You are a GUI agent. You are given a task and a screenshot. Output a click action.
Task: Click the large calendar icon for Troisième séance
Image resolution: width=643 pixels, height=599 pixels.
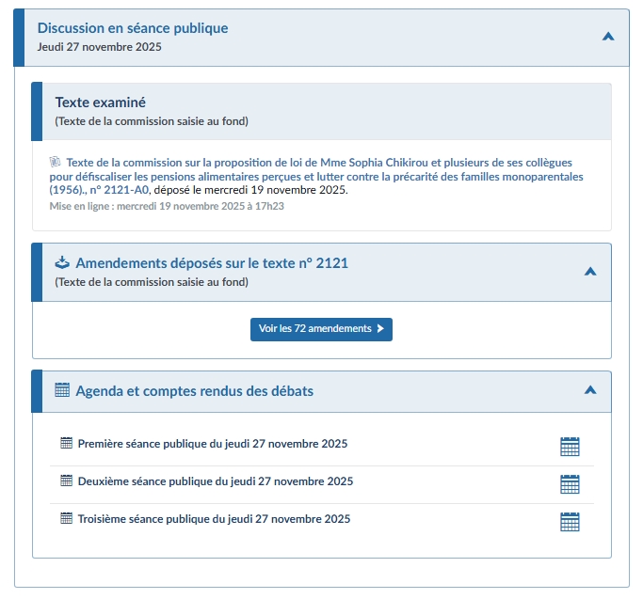pos(570,522)
